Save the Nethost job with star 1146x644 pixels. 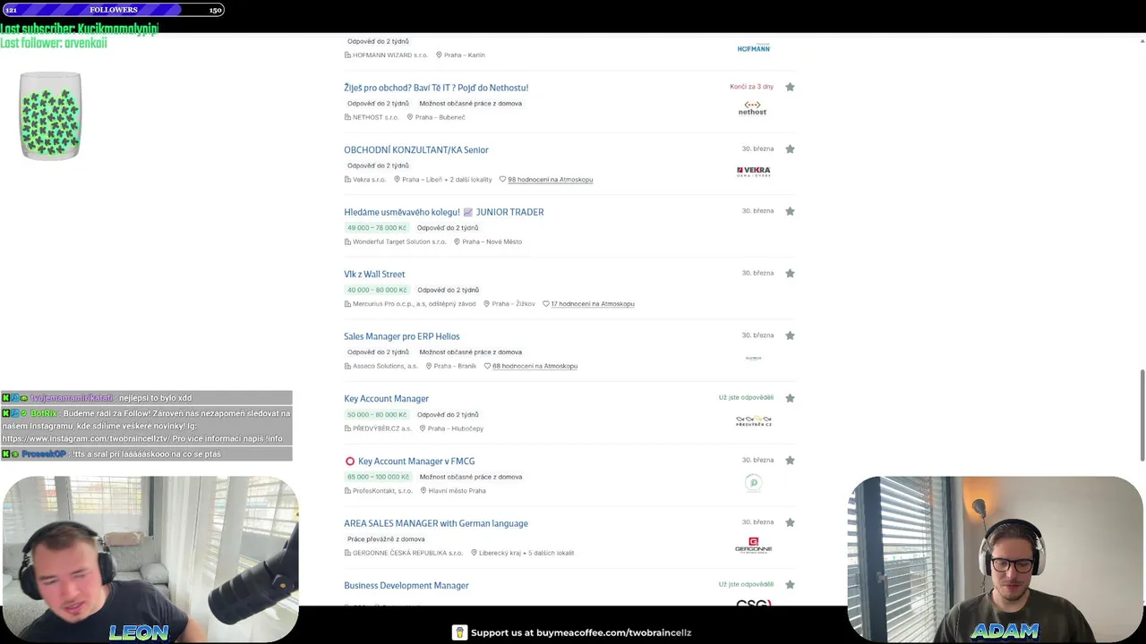tap(790, 87)
